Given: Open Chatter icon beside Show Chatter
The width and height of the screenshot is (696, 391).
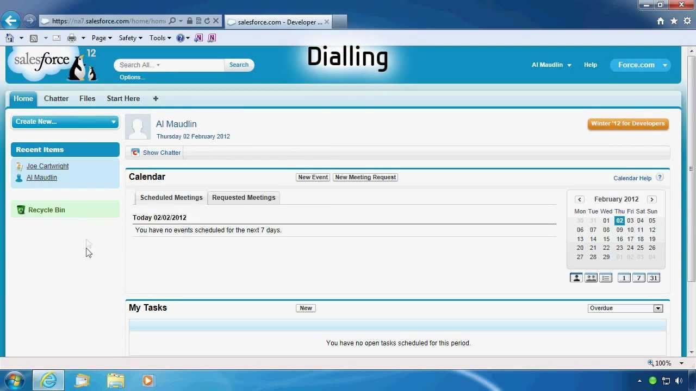Looking at the screenshot, I should pos(135,153).
